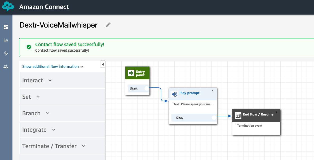
Task: Click the green success checkmark icon
Action: [x=29, y=47]
